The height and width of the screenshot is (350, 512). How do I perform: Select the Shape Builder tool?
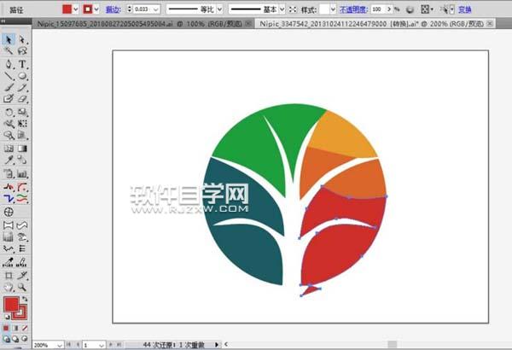click(9, 135)
